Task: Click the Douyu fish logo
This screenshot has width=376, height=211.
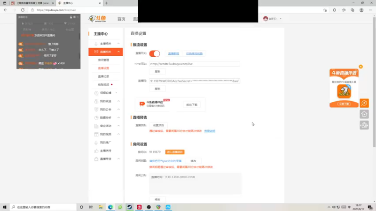Action: pos(97,19)
